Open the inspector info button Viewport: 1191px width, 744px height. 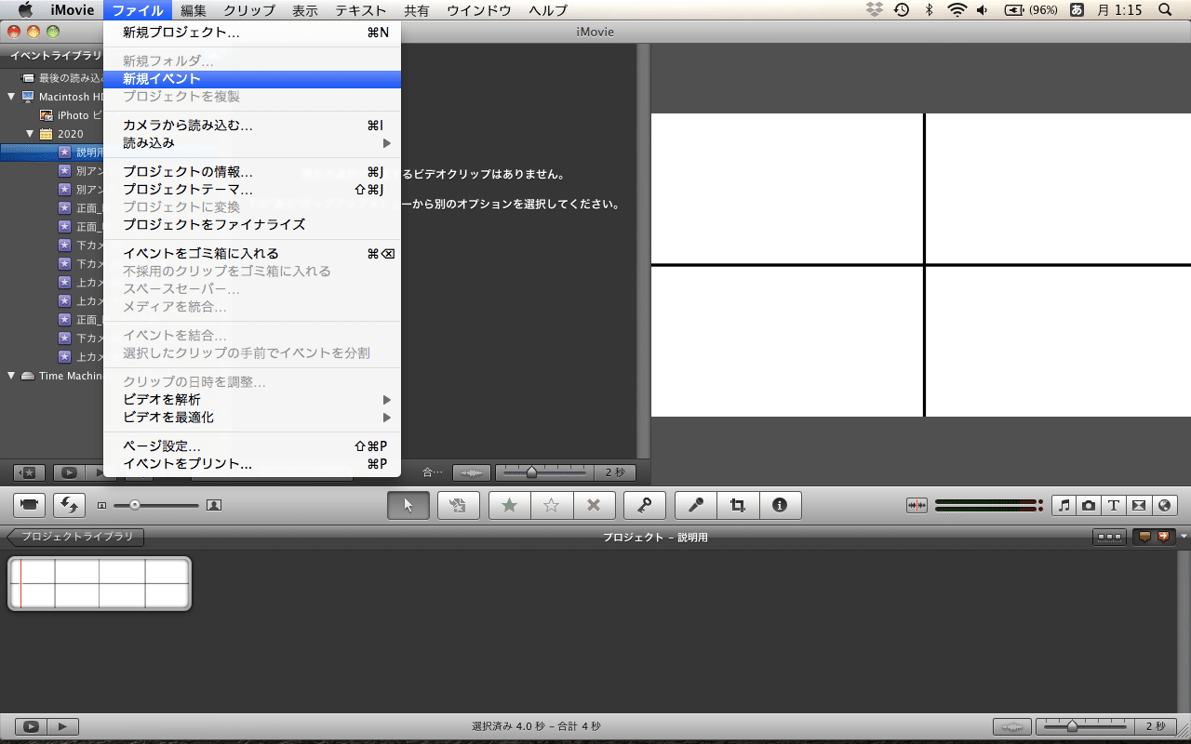coord(780,505)
